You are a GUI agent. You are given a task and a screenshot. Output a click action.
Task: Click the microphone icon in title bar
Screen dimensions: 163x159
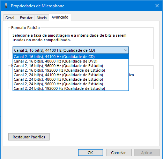6,6
